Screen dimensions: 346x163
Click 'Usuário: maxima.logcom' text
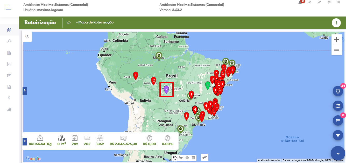pos(43,10)
